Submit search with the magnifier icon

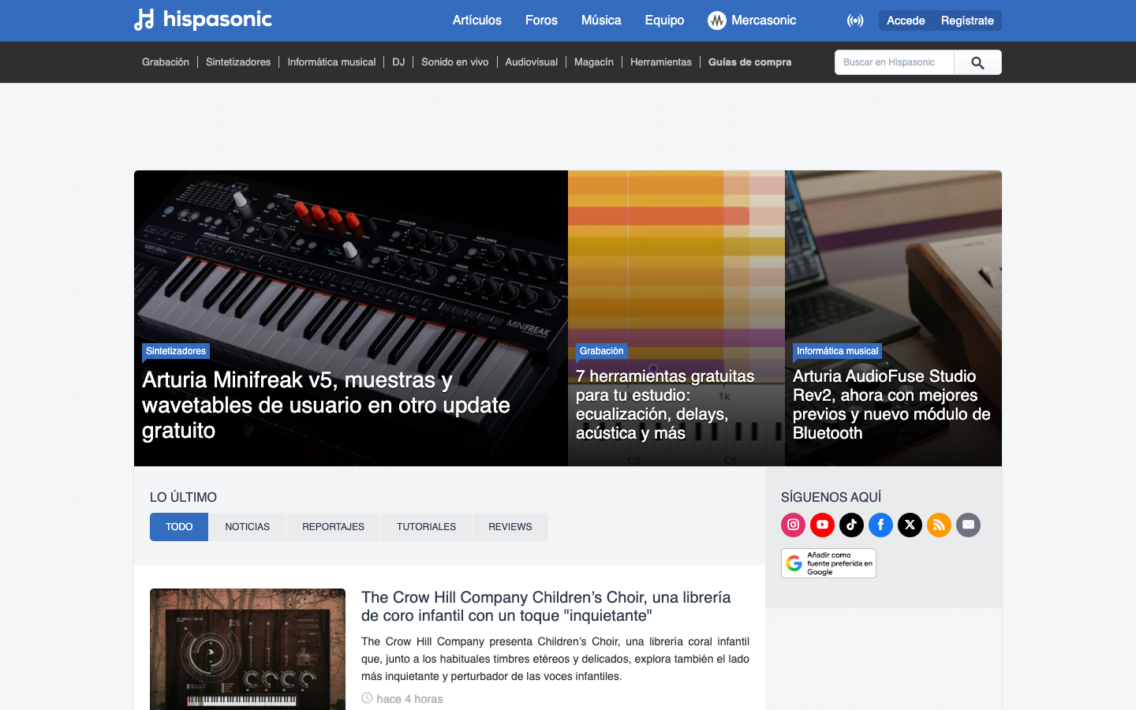point(977,62)
